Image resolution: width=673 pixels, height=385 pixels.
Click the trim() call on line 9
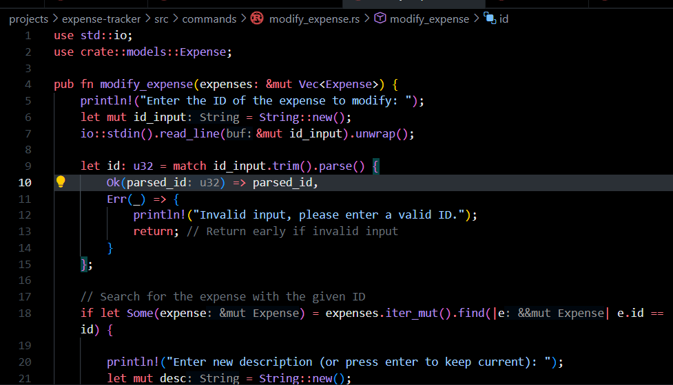coord(292,166)
